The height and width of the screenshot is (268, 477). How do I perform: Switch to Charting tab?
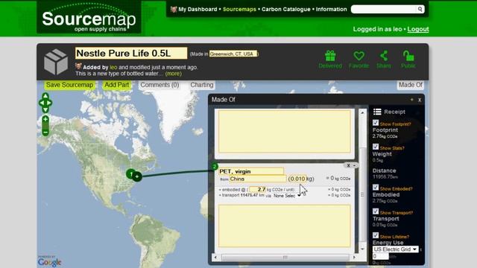pos(202,85)
